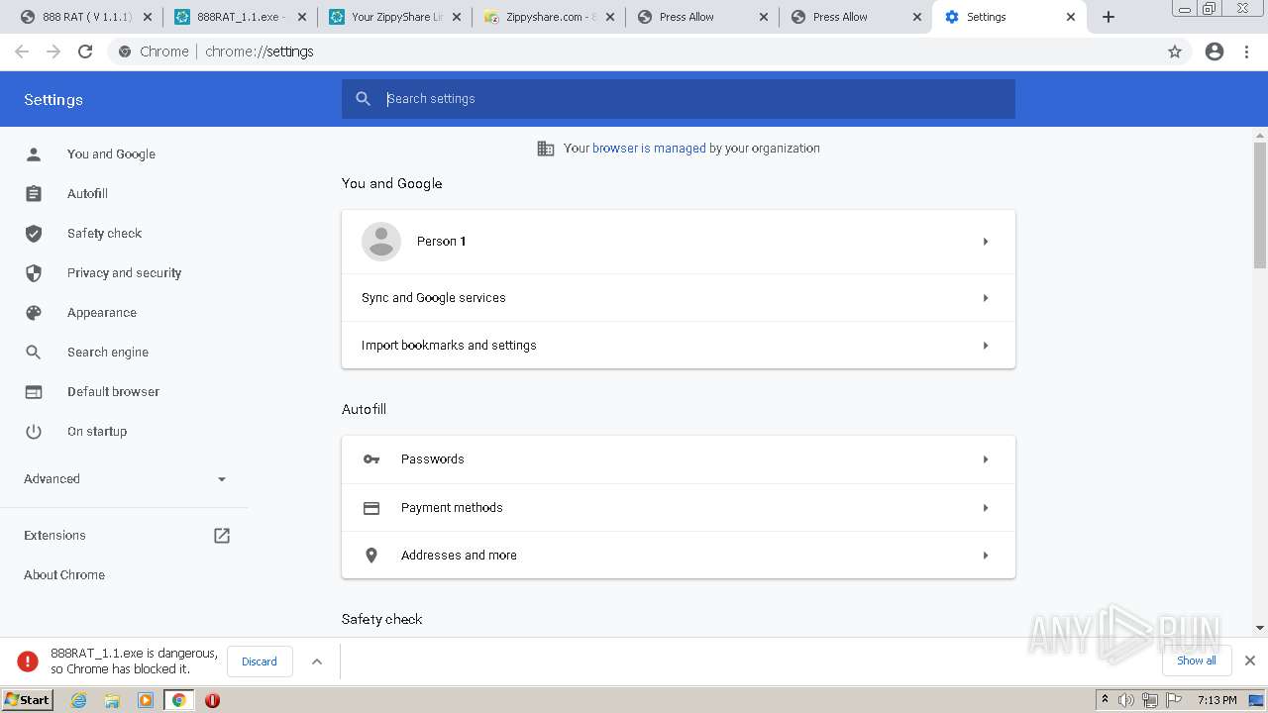Click the Privacy and security shield icon
The image size is (1268, 713).
click(34, 272)
